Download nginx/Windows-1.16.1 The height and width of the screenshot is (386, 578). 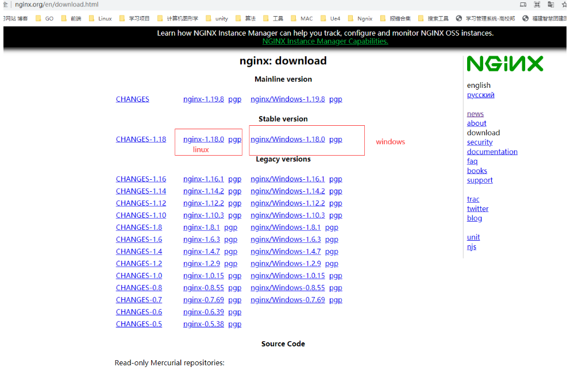[x=287, y=179]
